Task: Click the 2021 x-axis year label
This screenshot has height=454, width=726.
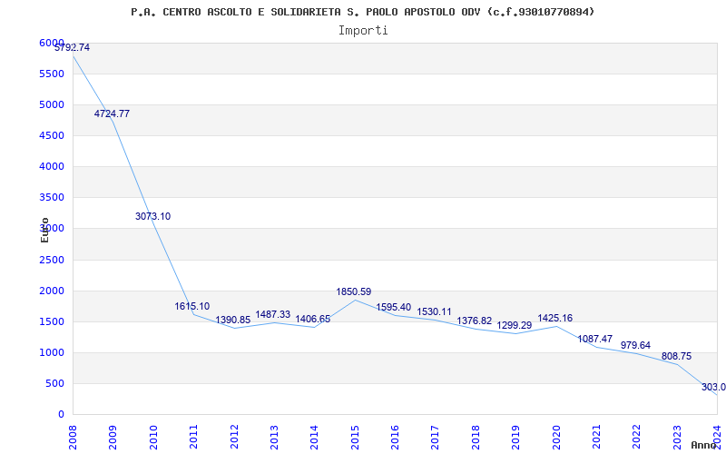Action: click(x=596, y=438)
